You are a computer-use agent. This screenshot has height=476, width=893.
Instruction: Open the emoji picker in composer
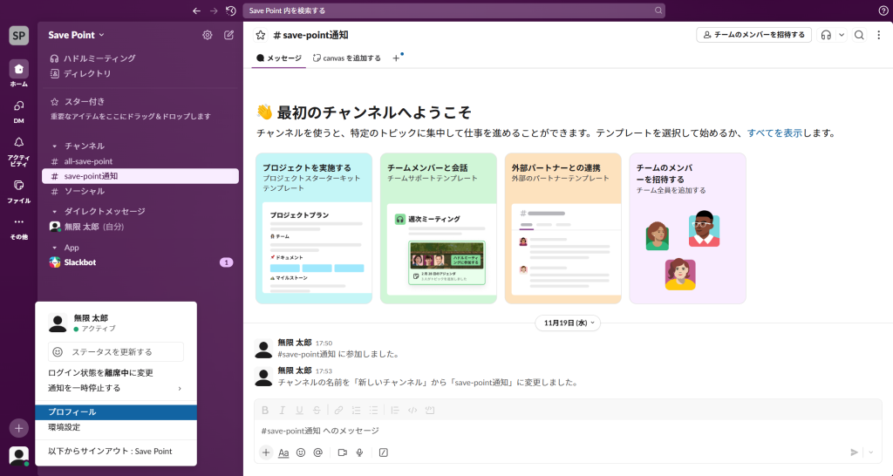[301, 452]
